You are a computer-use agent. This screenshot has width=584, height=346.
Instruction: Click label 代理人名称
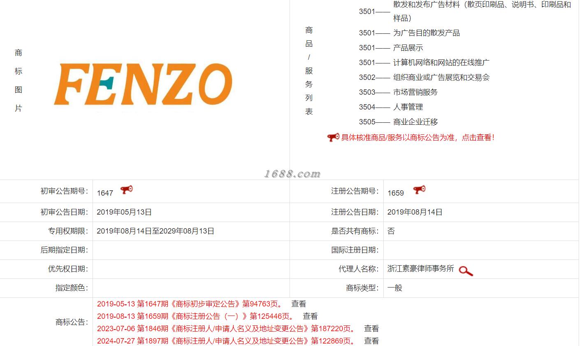click(359, 269)
